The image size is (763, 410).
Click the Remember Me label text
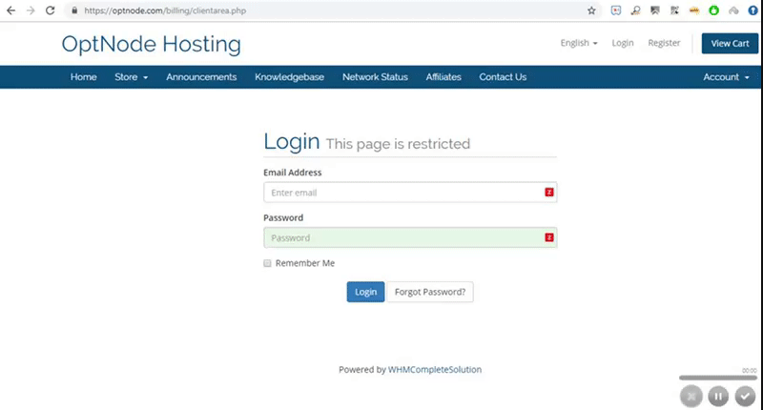click(304, 263)
